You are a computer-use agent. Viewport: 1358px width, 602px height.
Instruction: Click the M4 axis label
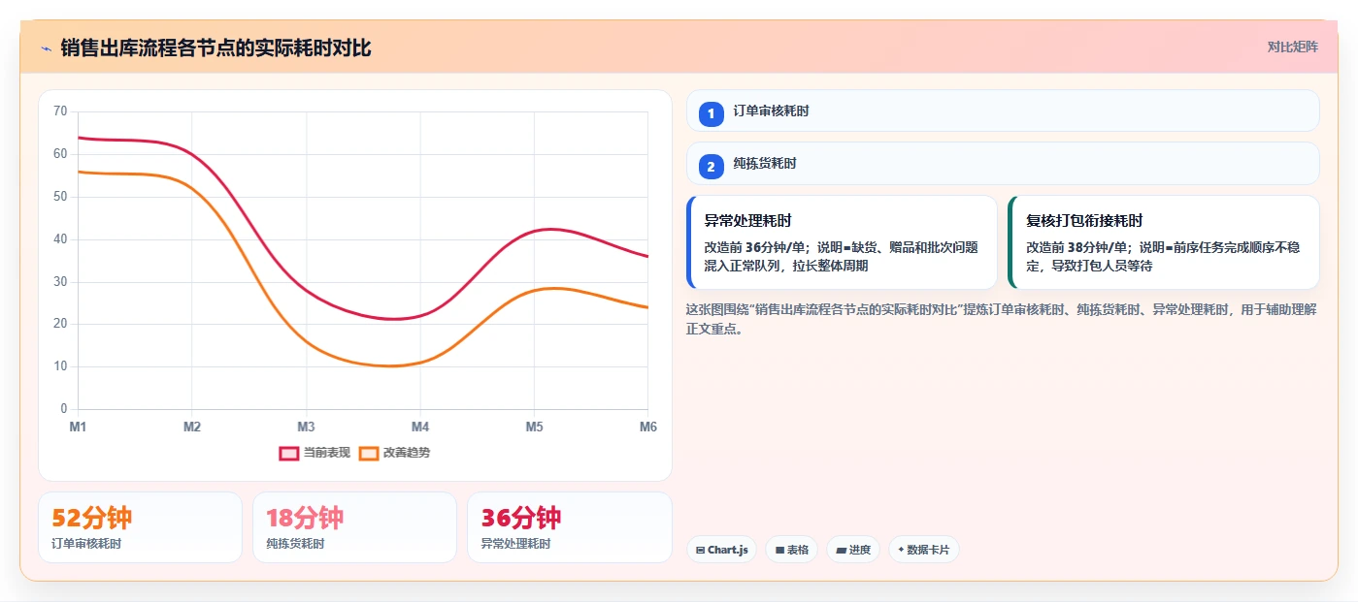(420, 427)
